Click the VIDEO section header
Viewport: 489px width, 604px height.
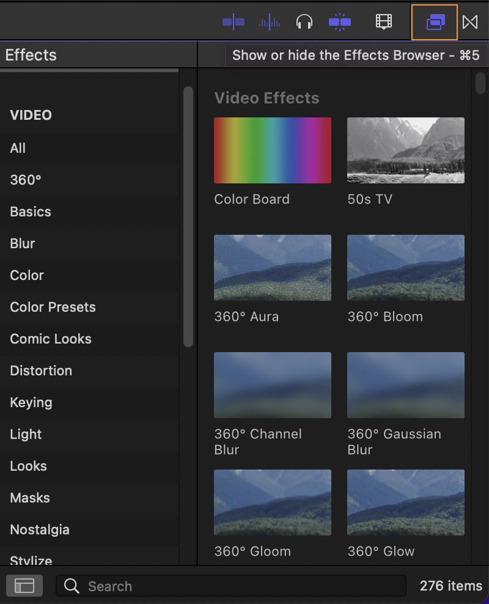(x=31, y=115)
